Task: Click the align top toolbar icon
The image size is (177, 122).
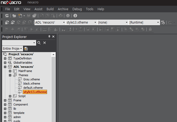Action: 26,30
